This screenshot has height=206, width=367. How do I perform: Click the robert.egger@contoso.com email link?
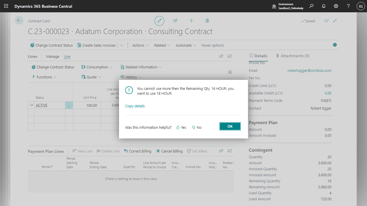309,70
